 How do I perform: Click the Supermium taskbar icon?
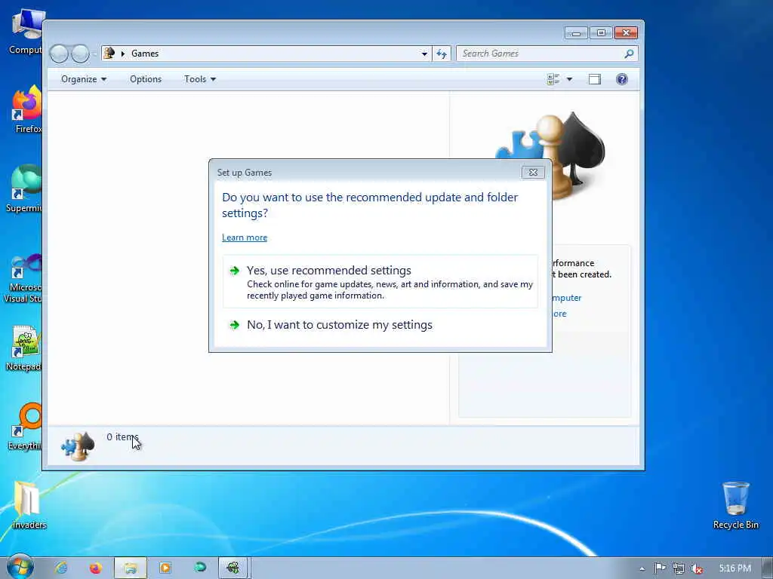[x=199, y=568]
